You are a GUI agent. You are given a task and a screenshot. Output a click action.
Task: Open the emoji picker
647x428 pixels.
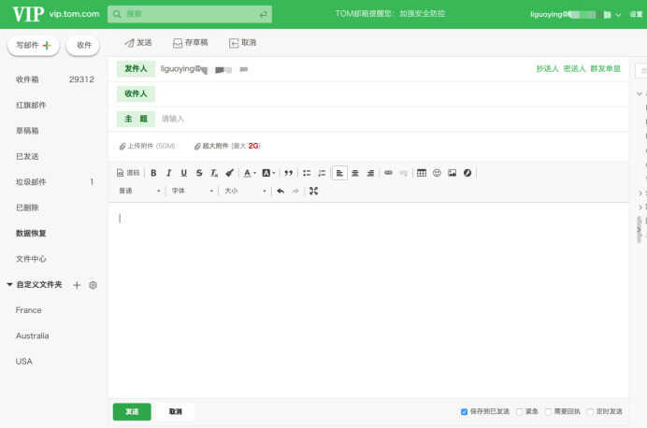click(437, 173)
